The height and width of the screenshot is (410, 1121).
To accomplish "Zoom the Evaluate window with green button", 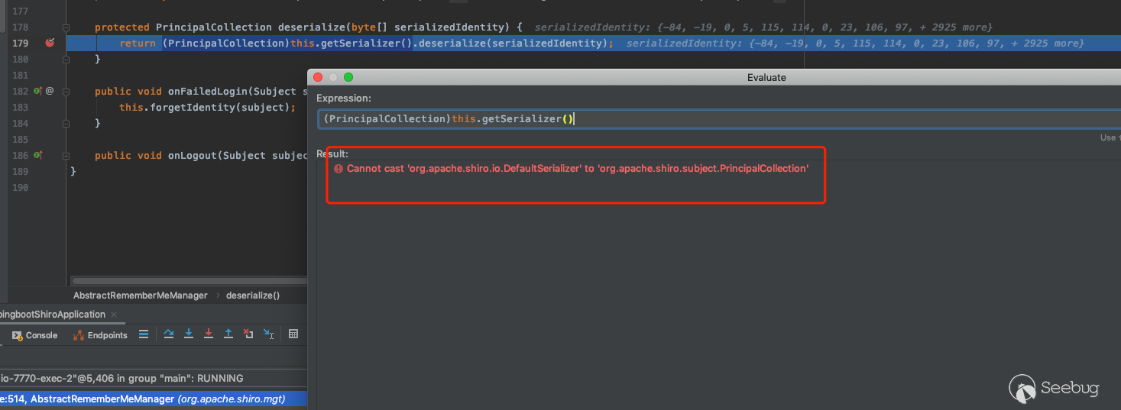I will [x=348, y=77].
